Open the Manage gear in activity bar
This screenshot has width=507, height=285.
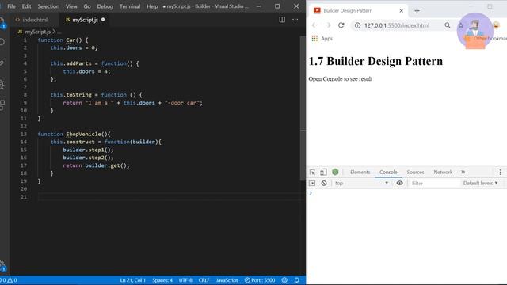tap(2, 266)
